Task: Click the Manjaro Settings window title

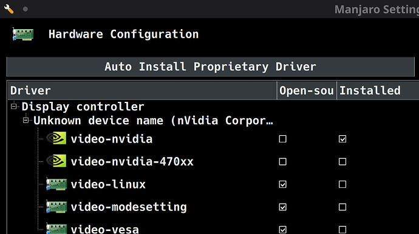Action: [376, 10]
